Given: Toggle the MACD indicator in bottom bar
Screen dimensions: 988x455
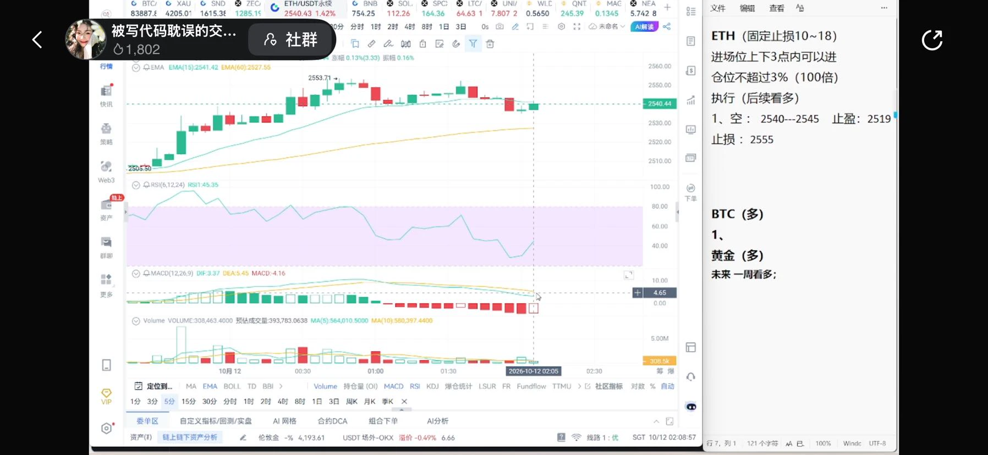Looking at the screenshot, I should (x=393, y=386).
